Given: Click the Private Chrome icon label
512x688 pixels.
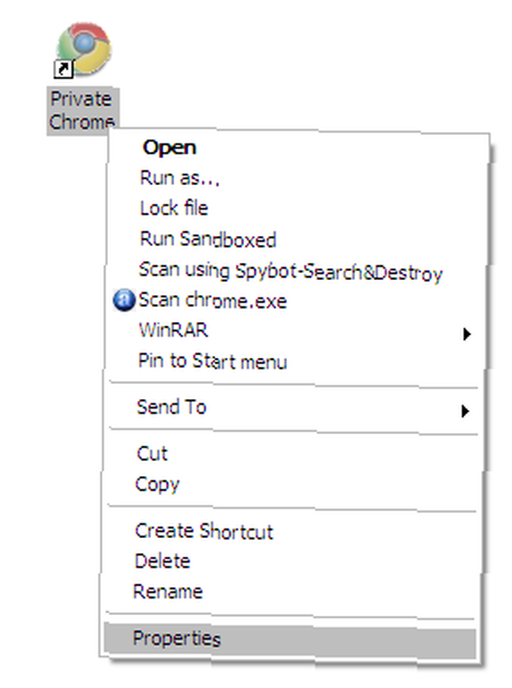Looking at the screenshot, I should pos(82,110).
